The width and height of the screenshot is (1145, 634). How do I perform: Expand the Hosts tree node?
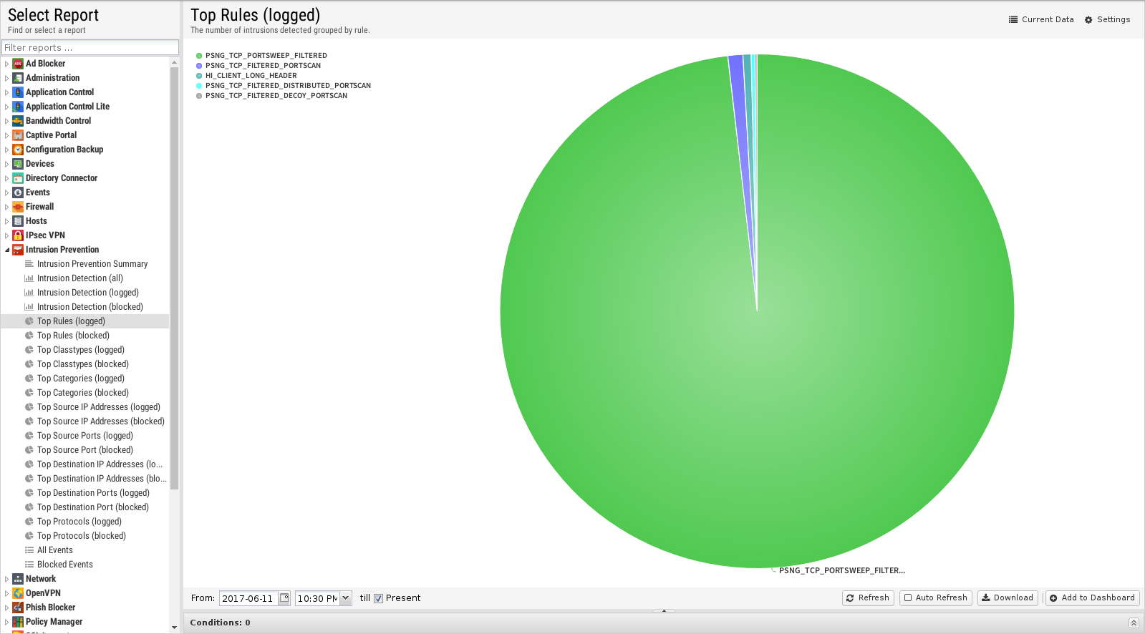pos(7,221)
